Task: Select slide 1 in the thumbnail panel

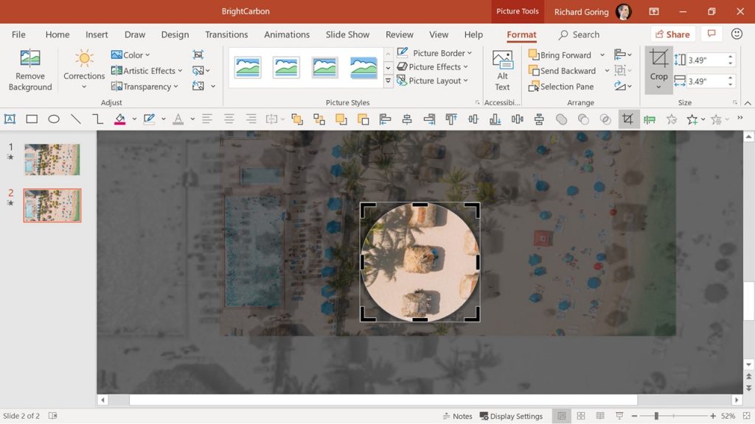Action: (x=52, y=160)
